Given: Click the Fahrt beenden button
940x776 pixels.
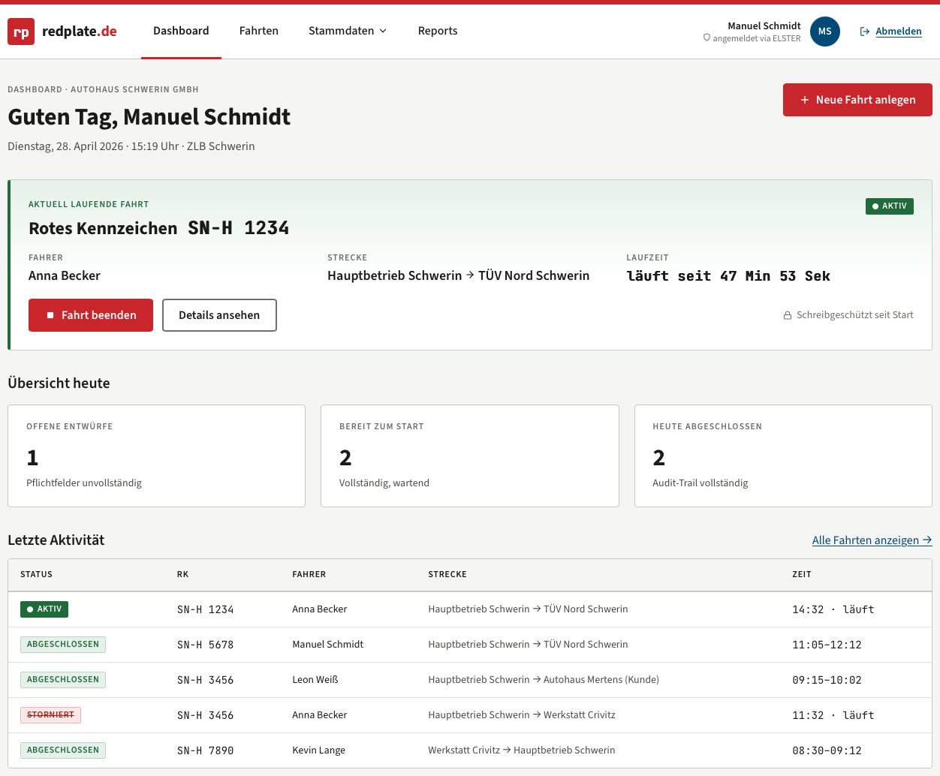Looking at the screenshot, I should 91,315.
